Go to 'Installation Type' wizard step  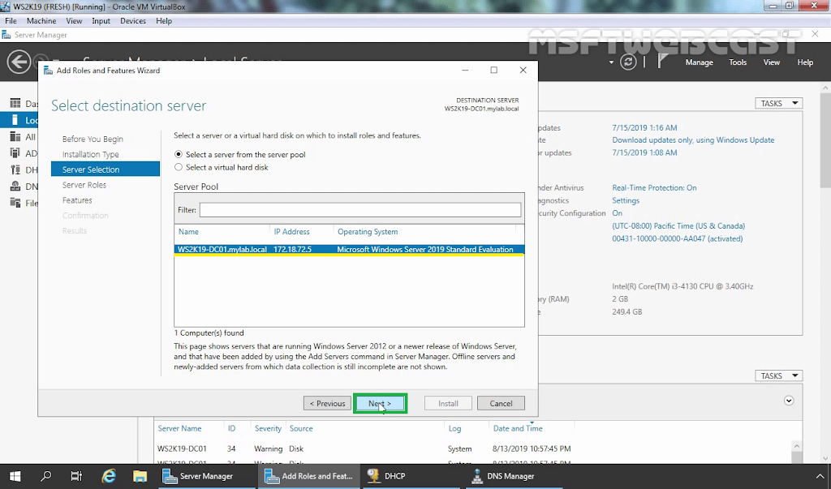coord(91,154)
